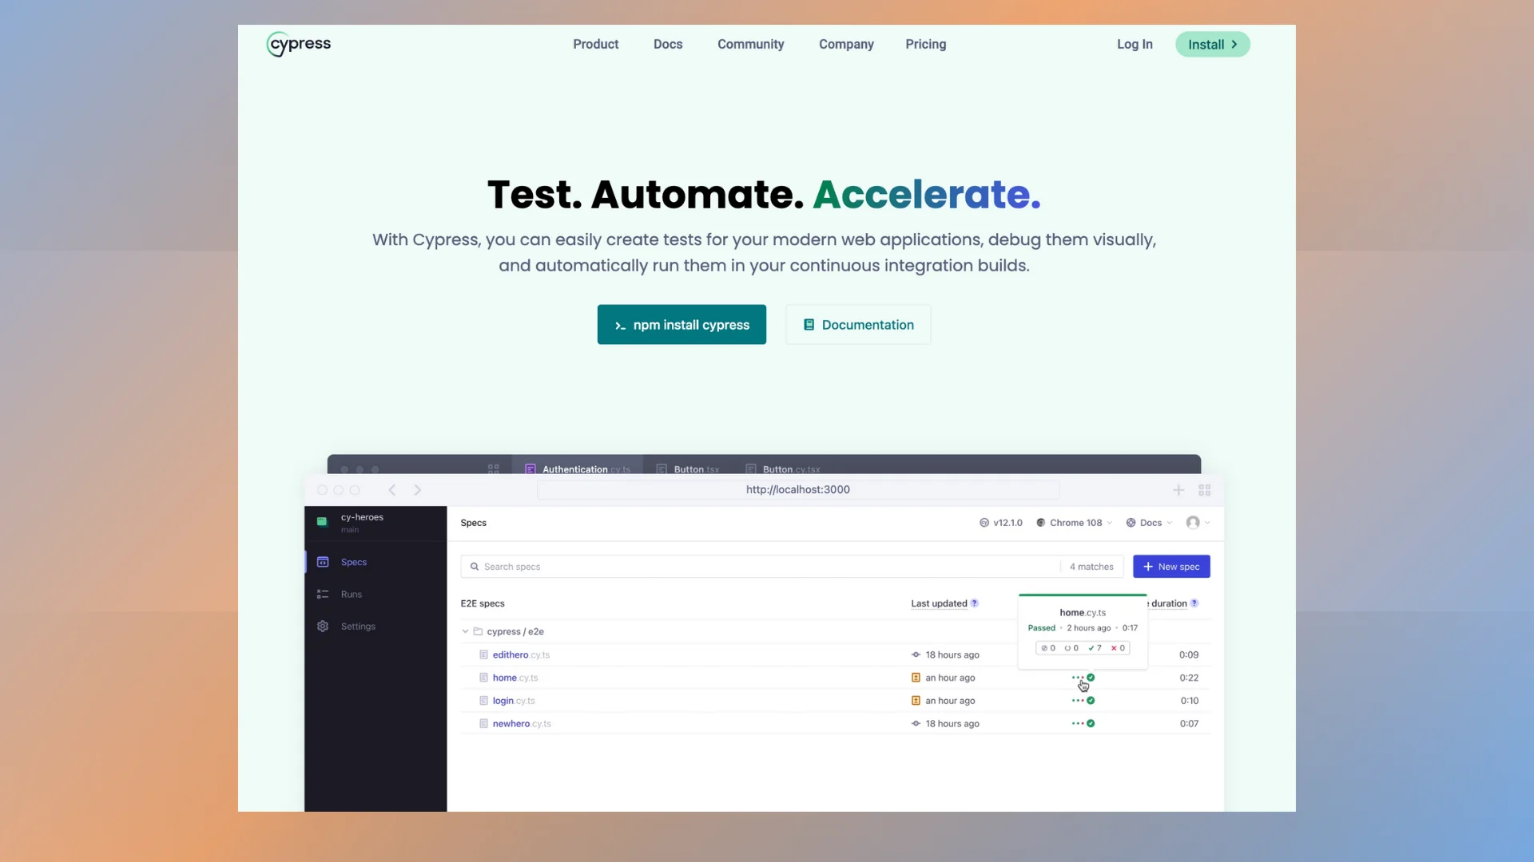Viewport: 1534px width, 862px height.
Task: Open the Documentation button
Action: click(858, 325)
